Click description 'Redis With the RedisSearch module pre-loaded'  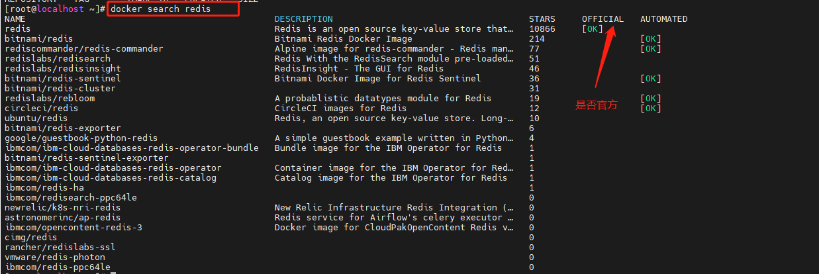point(394,59)
